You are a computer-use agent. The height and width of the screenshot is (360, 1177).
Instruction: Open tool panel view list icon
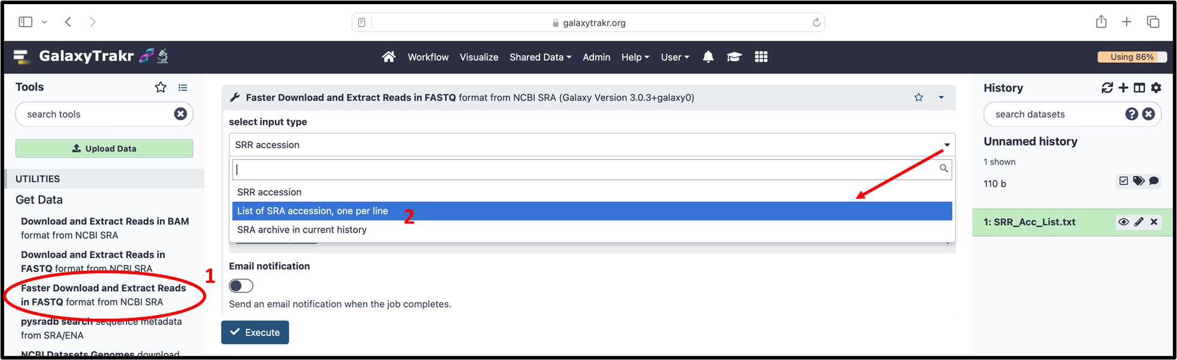click(183, 87)
